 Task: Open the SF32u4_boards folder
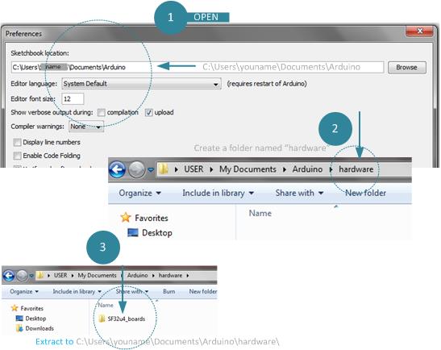pos(123,319)
